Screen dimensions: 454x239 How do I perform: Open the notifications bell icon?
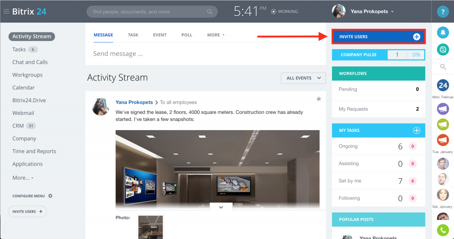(x=443, y=33)
